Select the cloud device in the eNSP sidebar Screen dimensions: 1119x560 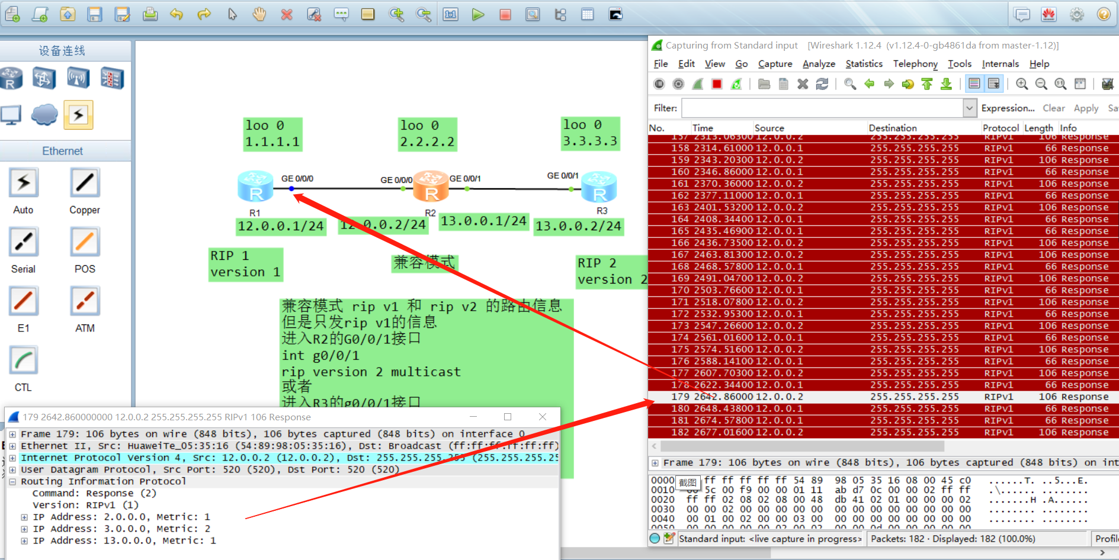pos(44,115)
